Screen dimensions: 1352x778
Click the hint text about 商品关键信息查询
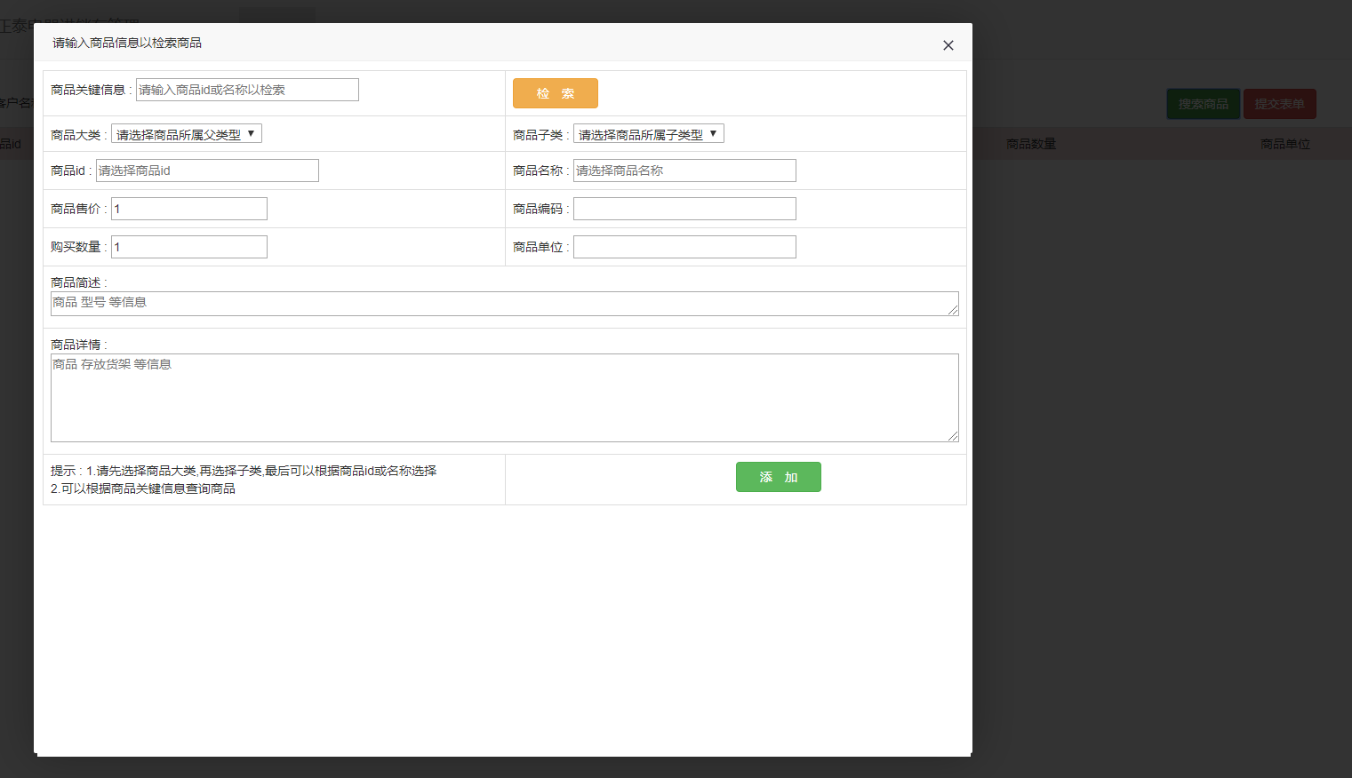pyautogui.click(x=143, y=488)
